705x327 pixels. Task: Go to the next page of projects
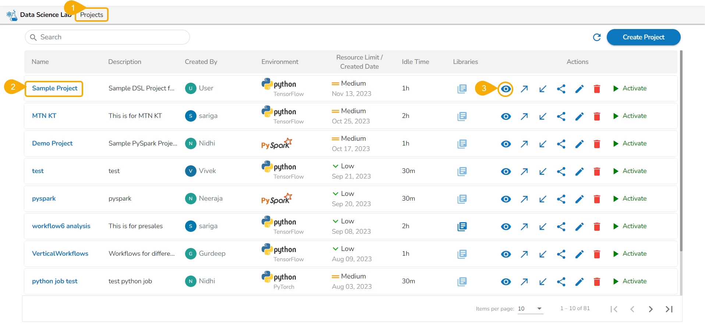coord(650,309)
